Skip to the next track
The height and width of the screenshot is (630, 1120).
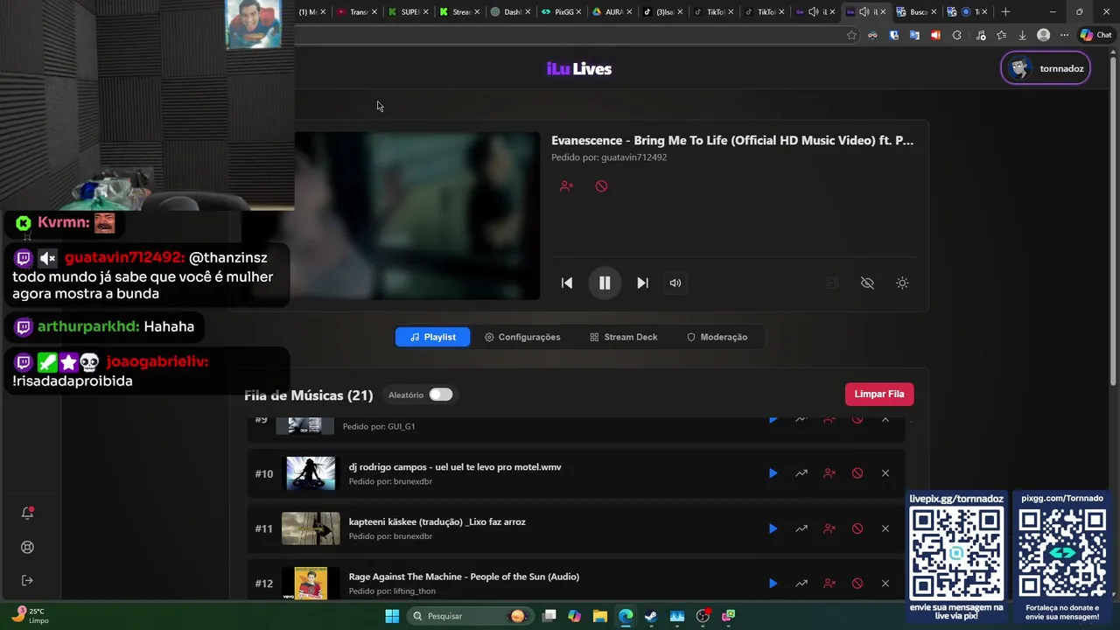[x=642, y=283]
